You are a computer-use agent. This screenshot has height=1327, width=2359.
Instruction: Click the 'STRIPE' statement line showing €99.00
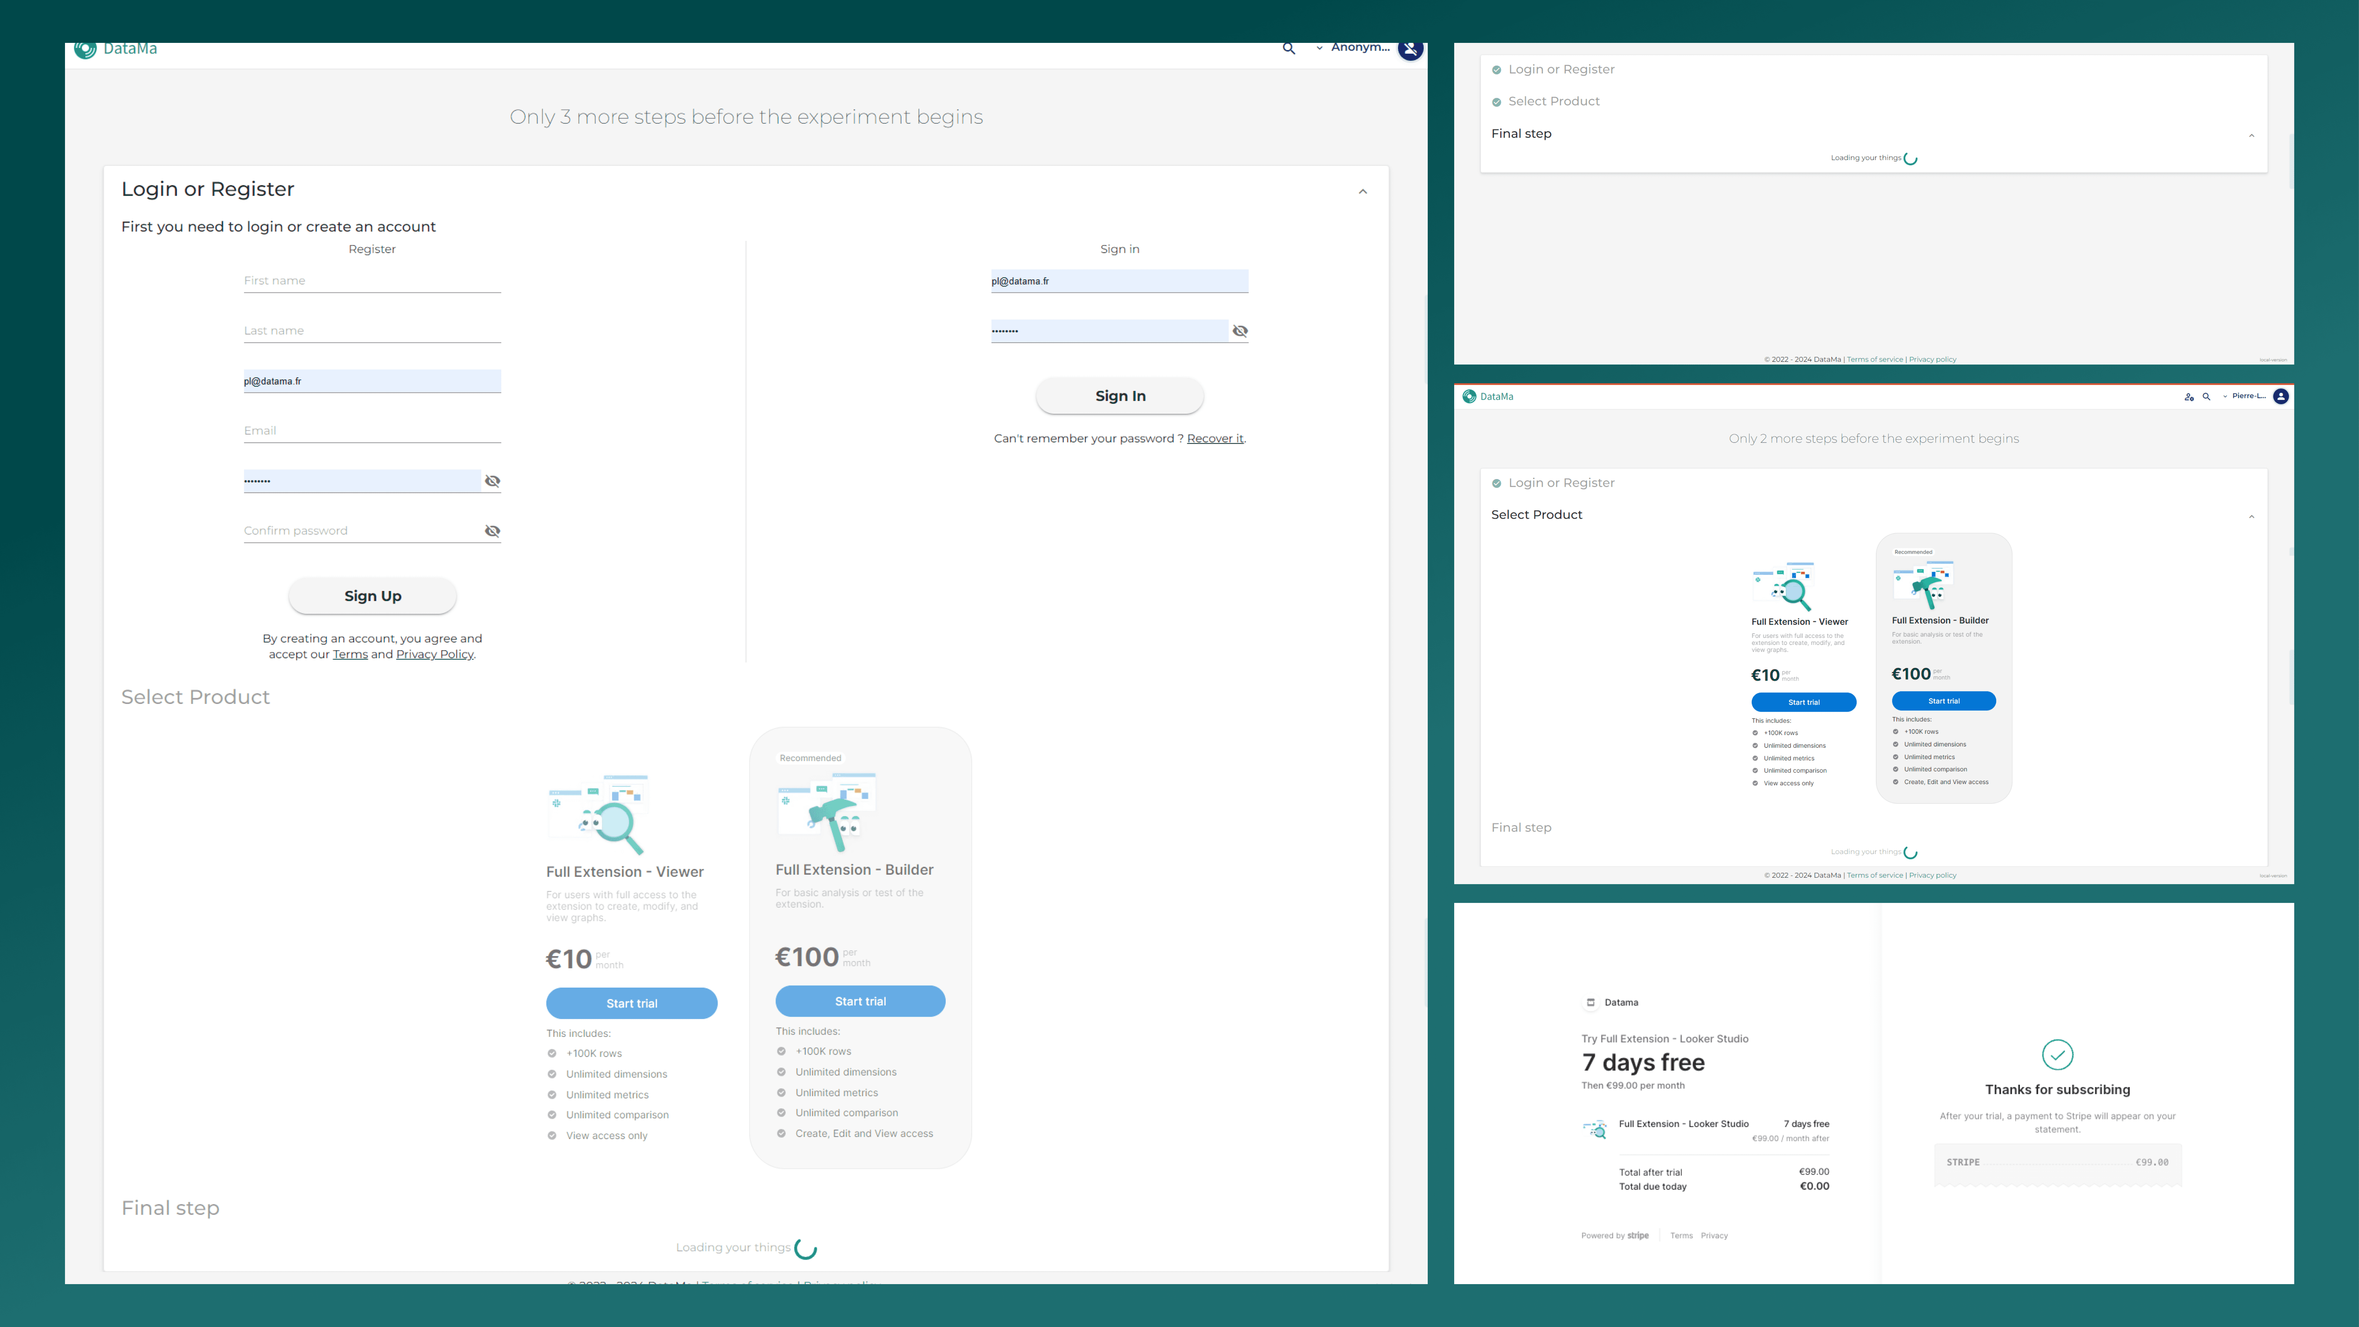click(2058, 1163)
